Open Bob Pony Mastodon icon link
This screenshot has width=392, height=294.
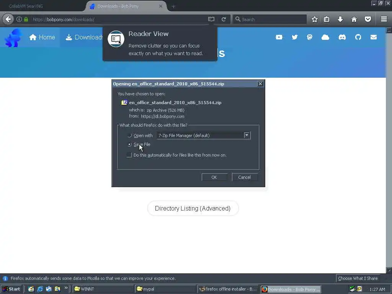coord(310,37)
